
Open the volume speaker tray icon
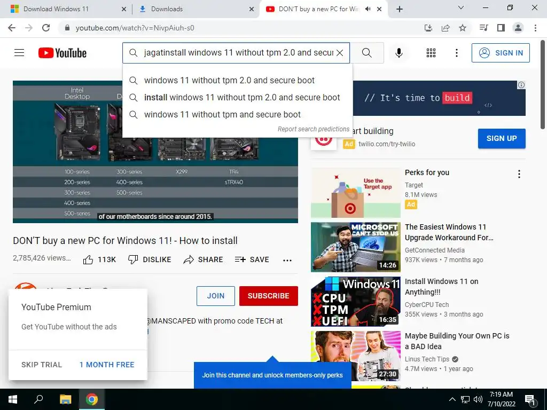point(478,399)
